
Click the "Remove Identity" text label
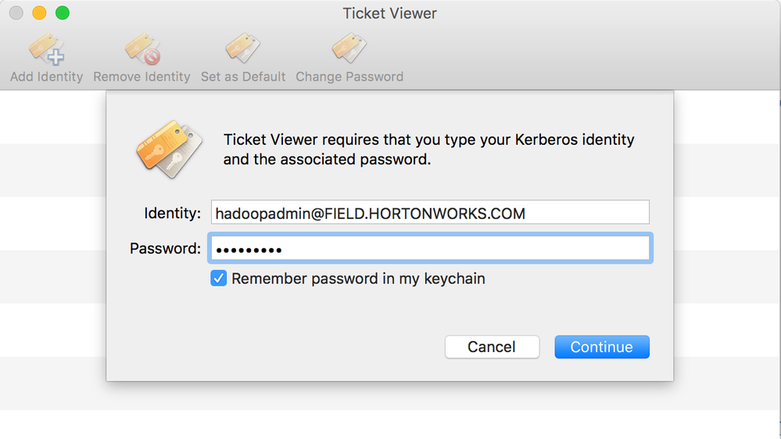point(142,77)
